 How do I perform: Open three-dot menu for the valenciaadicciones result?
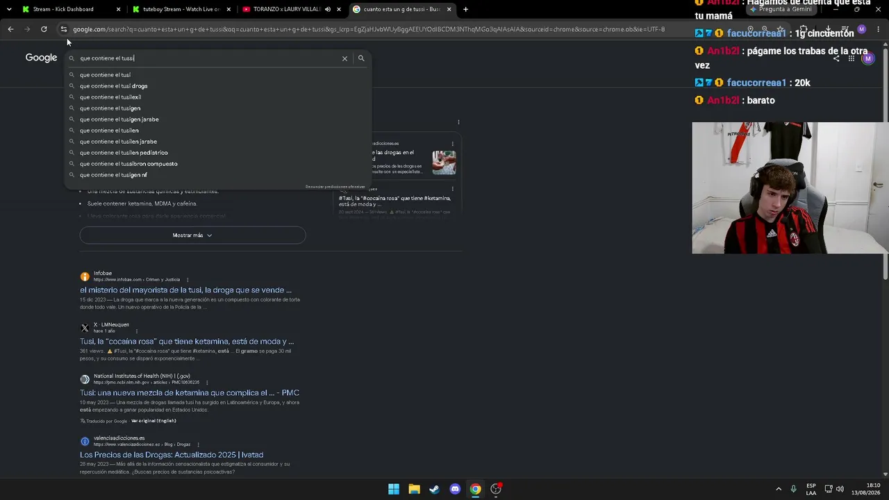pyautogui.click(x=198, y=444)
